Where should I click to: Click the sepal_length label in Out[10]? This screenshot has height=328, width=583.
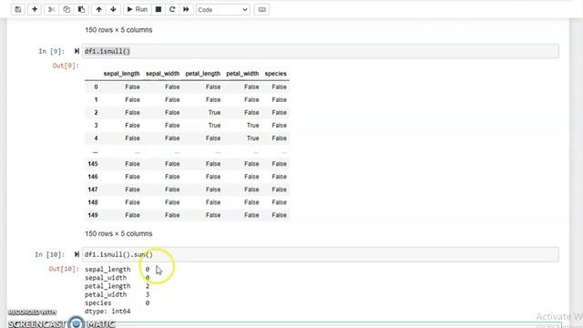[x=107, y=270]
